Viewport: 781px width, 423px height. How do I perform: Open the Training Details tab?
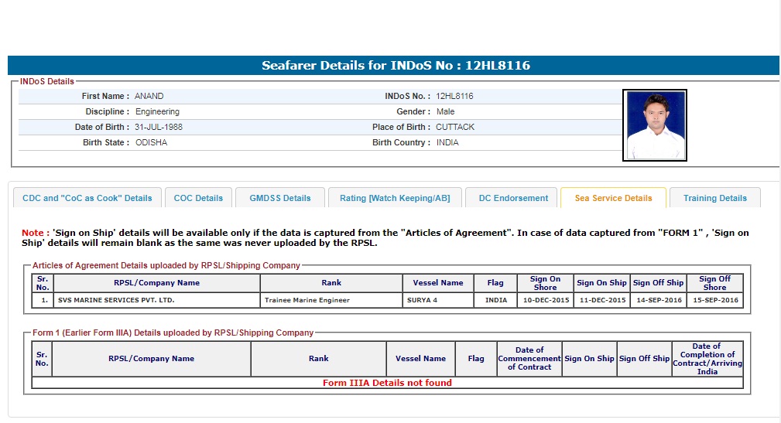coord(714,198)
